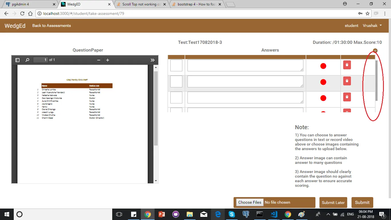Click the red record circle in the first answer row
Viewport: 391px width, 220px height.
323,66
